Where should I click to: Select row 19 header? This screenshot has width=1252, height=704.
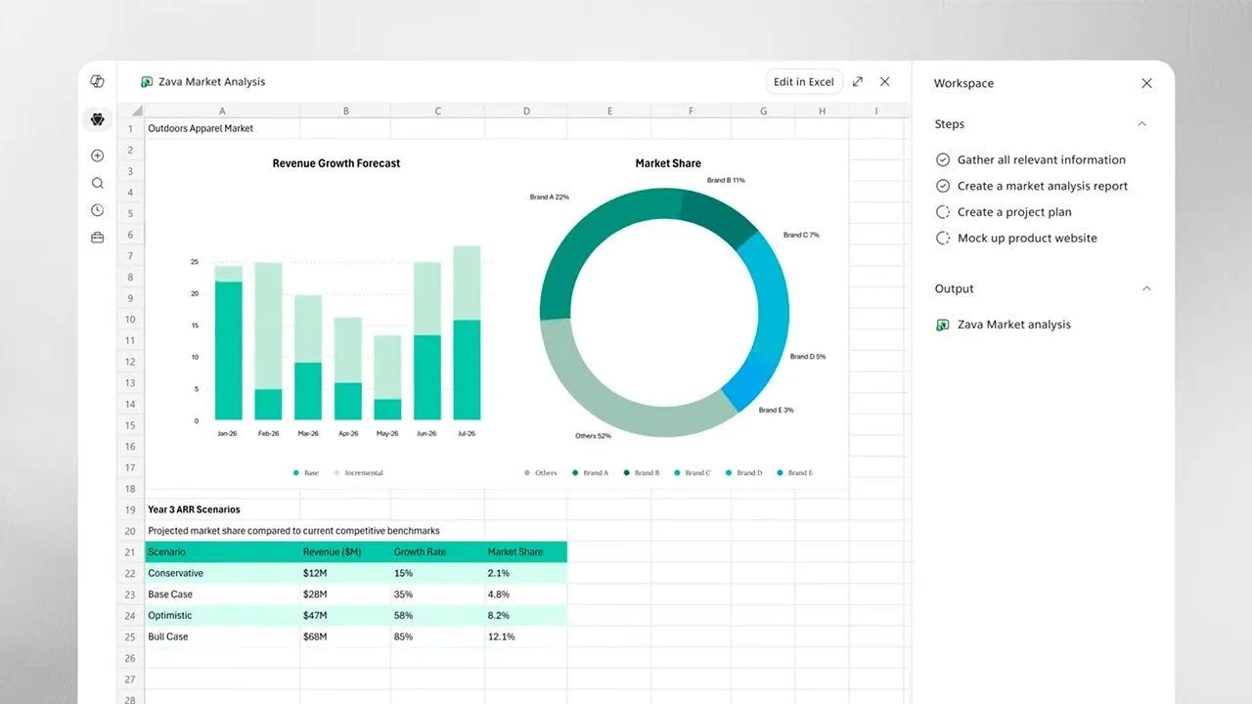pos(131,509)
